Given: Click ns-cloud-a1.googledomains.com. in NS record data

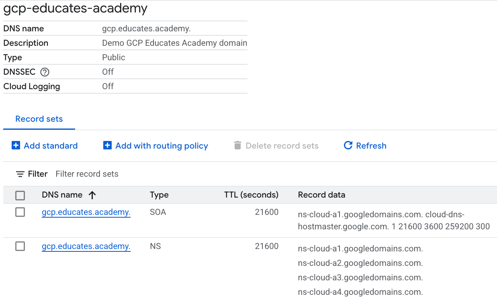Looking at the screenshot, I should click(360, 249).
